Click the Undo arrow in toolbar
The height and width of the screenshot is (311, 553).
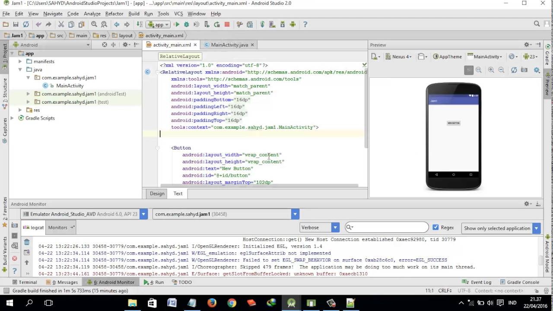click(38, 25)
